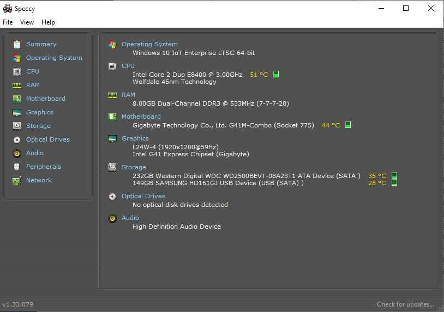444x312 pixels.
Task: Open the File menu
Action: (8, 22)
